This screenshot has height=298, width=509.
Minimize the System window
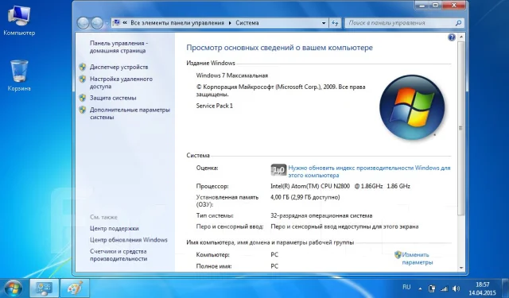point(422,6)
